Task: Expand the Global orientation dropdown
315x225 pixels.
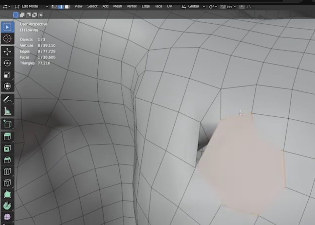Action: 193,6
